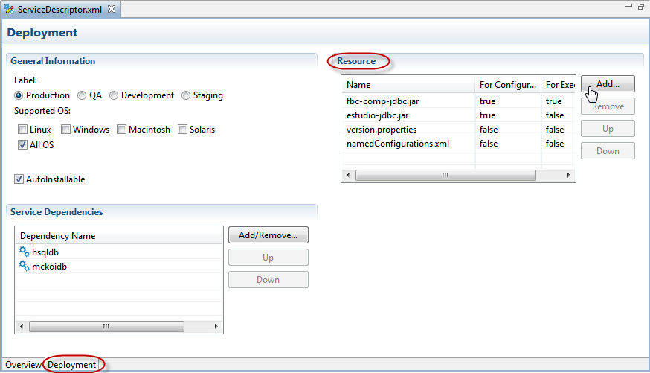This screenshot has width=650, height=373.
Task: Enable the Linux supported OS checkbox
Action: (x=23, y=130)
